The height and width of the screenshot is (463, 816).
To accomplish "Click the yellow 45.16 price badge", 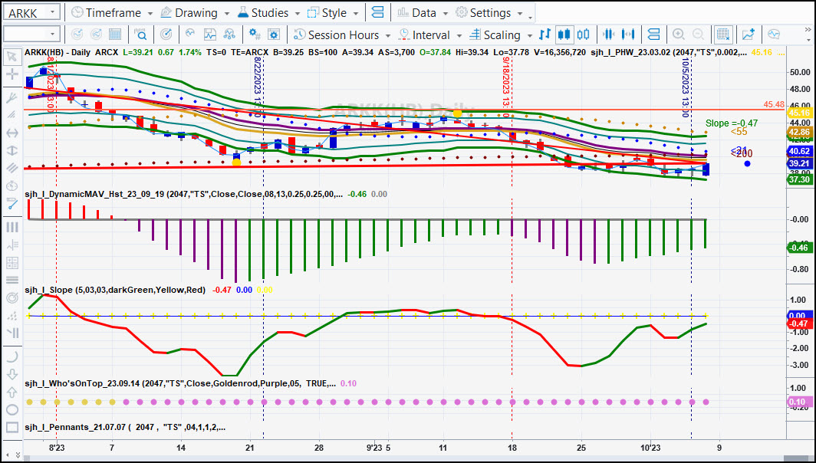I will pyautogui.click(x=799, y=113).
